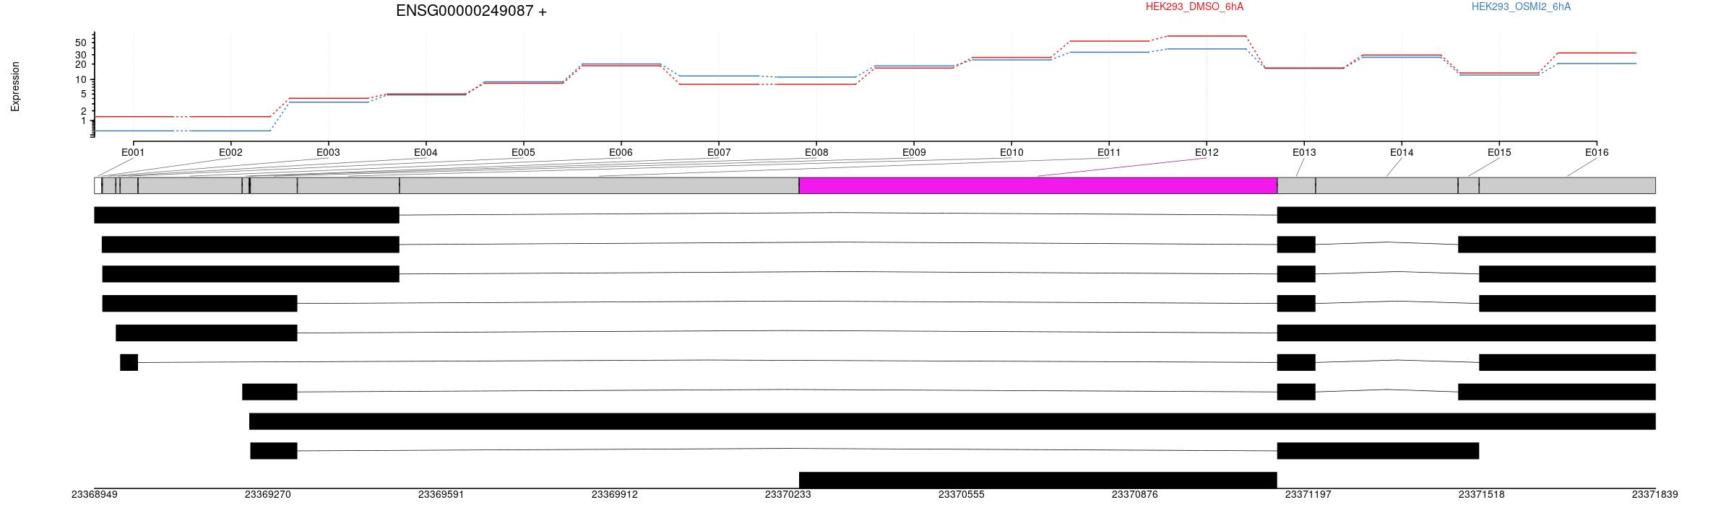The width and height of the screenshot is (1734, 505).
Task: Click genomic coordinate 23368949
Action: click(95, 494)
